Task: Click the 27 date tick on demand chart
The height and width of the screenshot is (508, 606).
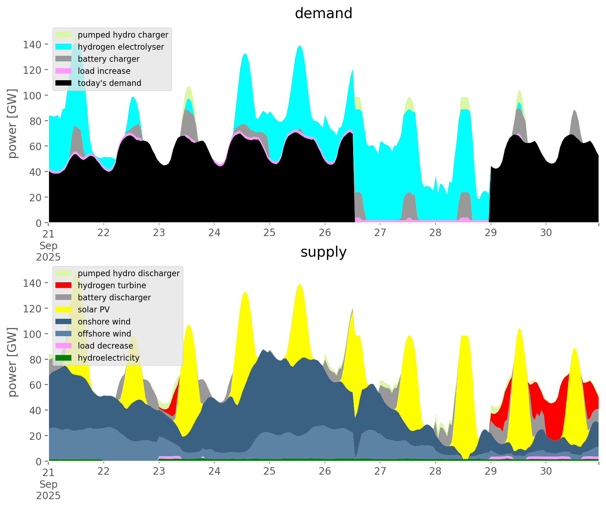Action: pos(380,233)
